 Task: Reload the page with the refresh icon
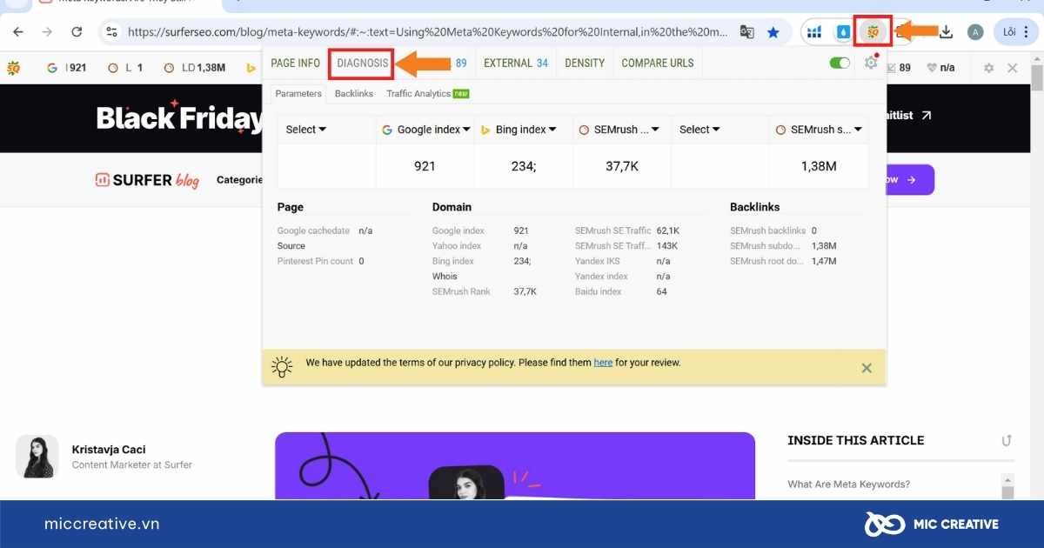click(77, 32)
